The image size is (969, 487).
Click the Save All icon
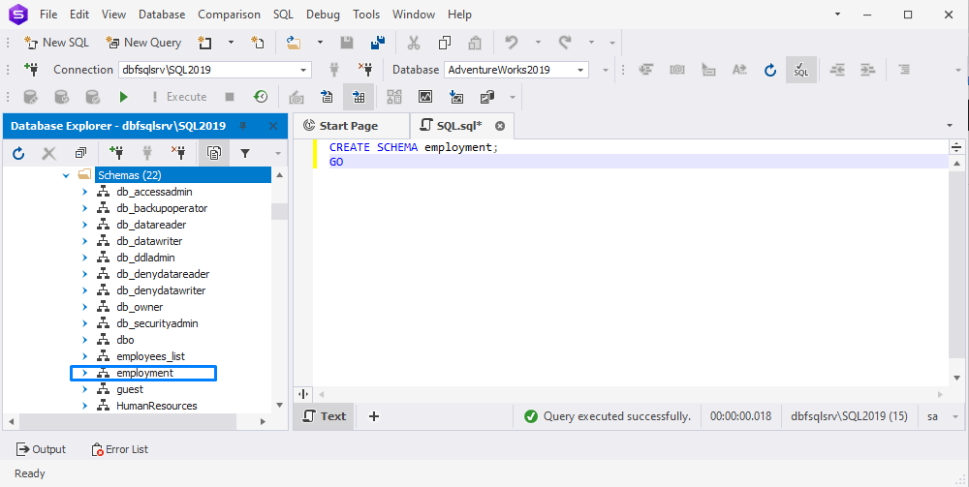point(378,43)
